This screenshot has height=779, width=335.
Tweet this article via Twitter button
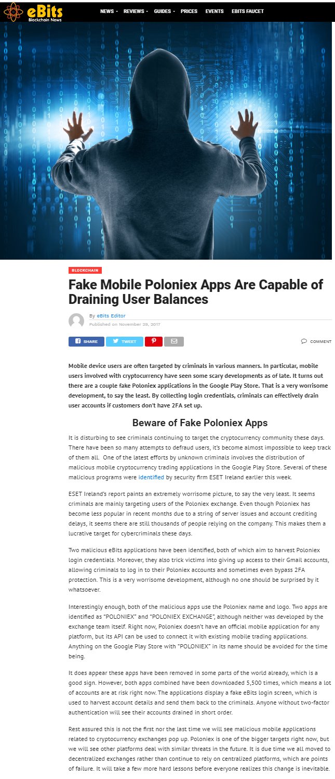125,341
